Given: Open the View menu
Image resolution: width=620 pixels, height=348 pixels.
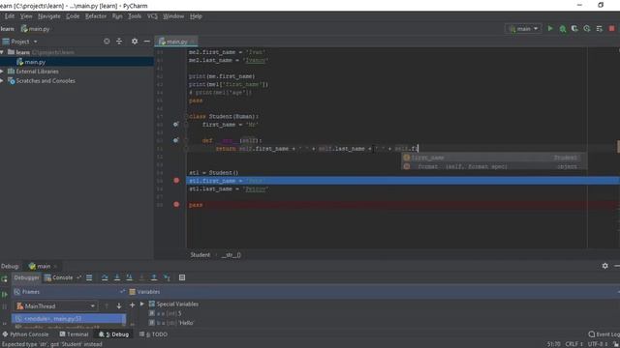Looking at the screenshot, I should click(x=26, y=16).
